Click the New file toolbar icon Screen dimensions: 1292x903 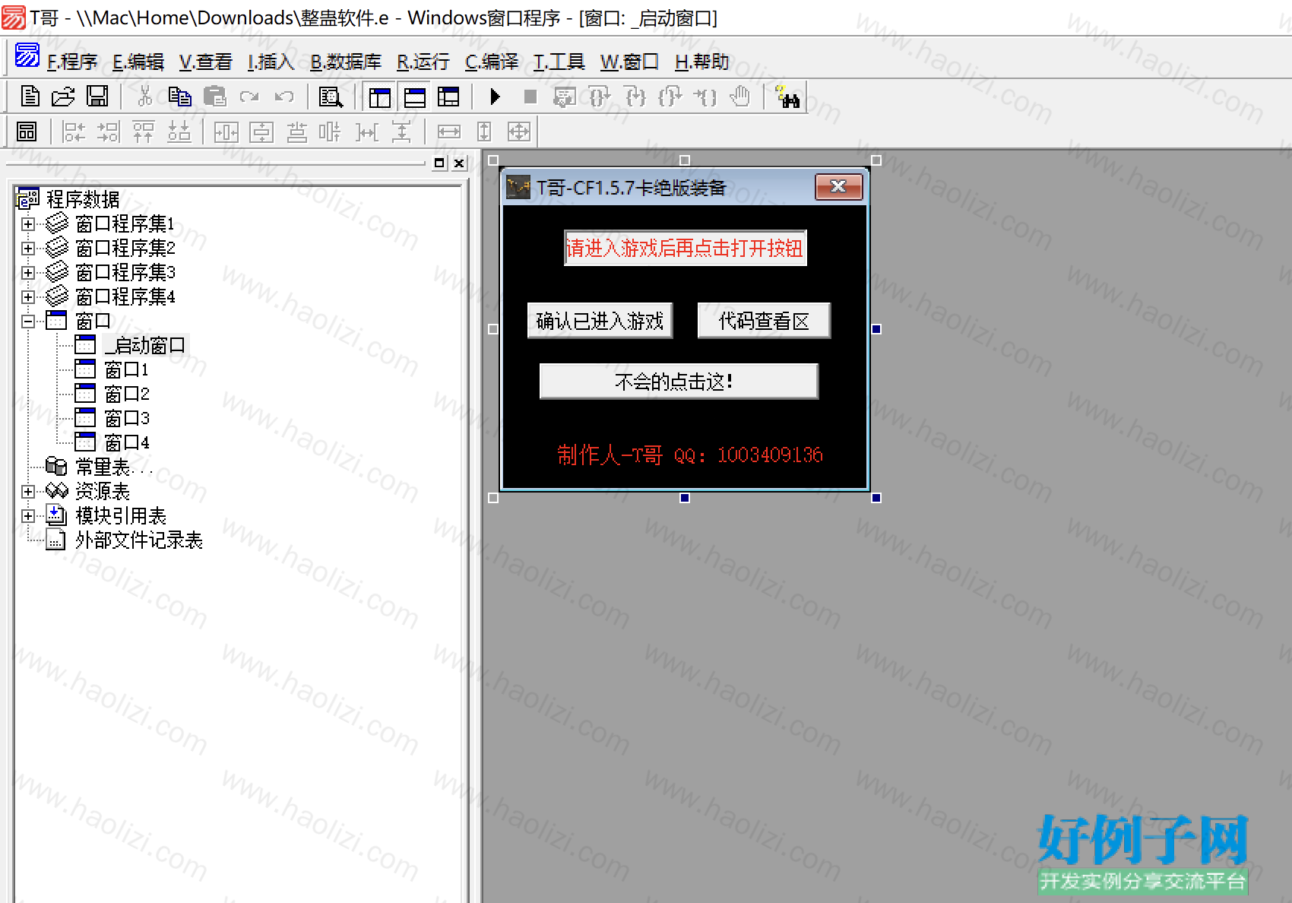click(30, 97)
